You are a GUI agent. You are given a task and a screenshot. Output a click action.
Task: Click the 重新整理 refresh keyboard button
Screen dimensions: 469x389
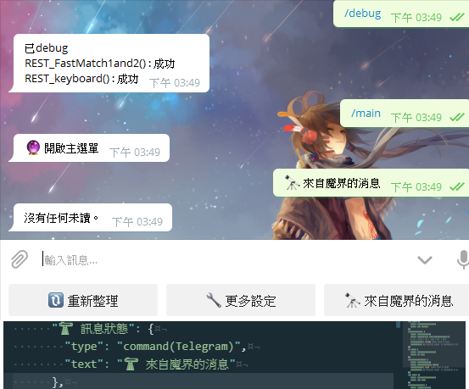(83, 300)
